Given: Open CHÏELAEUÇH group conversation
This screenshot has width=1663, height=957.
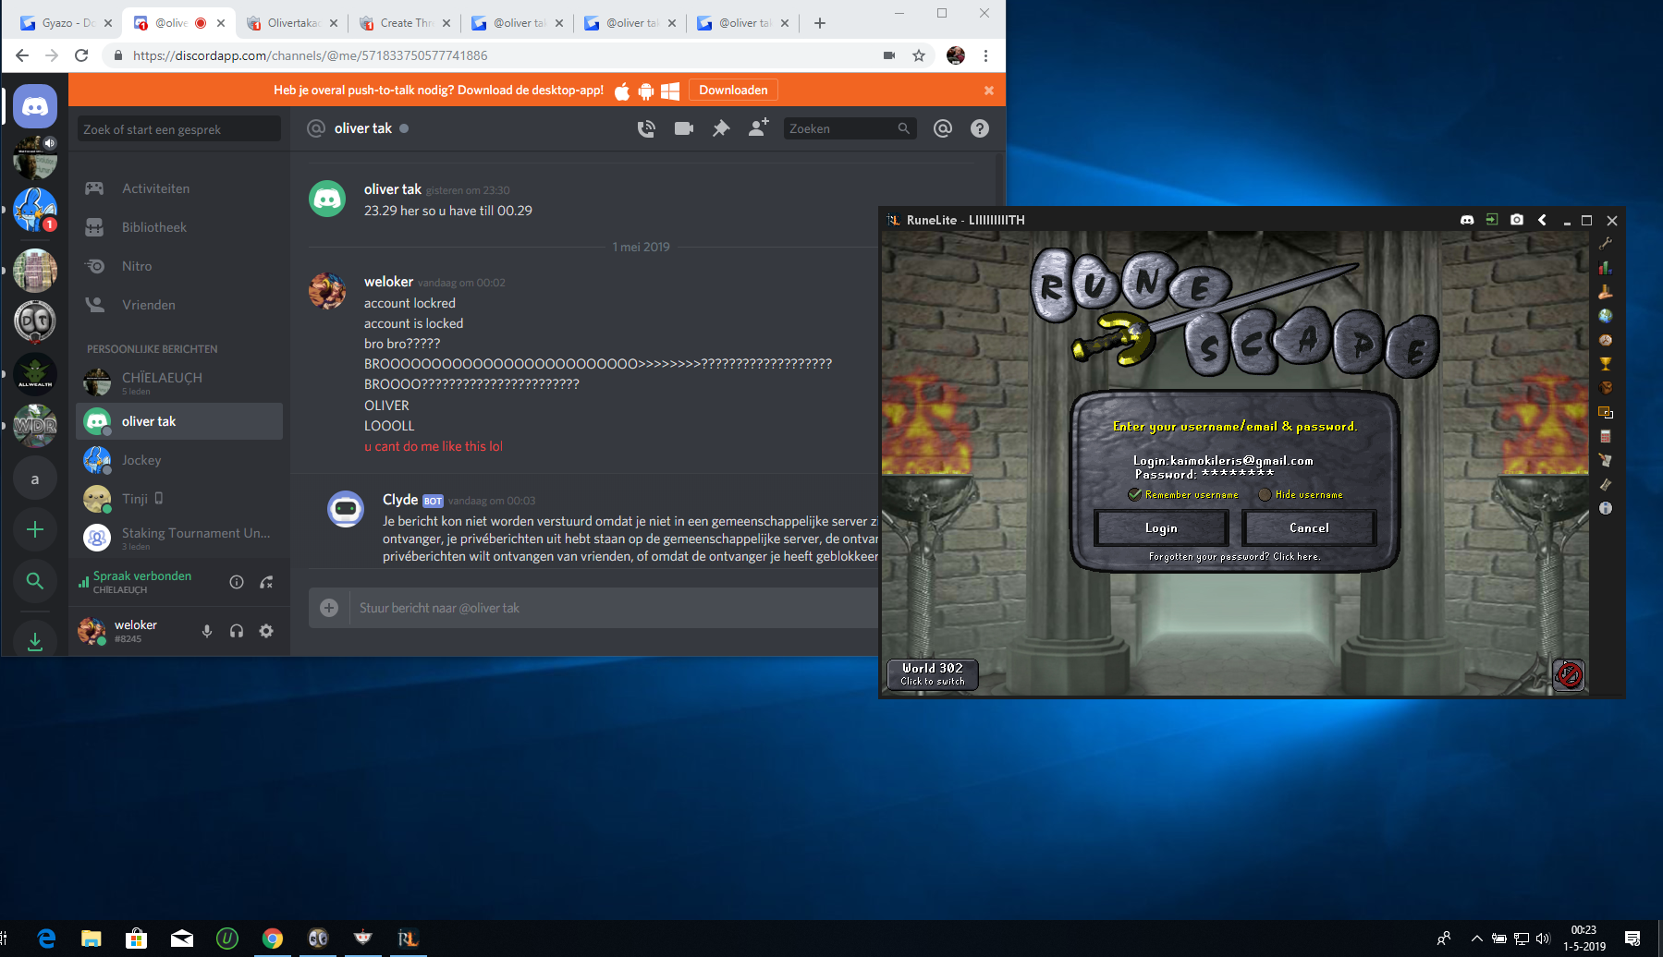Looking at the screenshot, I should (x=179, y=382).
